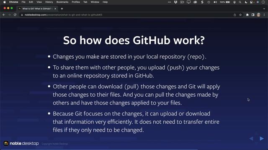The height and width of the screenshot is (150, 268).
Task: Open the Dropbox menu bar icon
Action: pos(175,2)
